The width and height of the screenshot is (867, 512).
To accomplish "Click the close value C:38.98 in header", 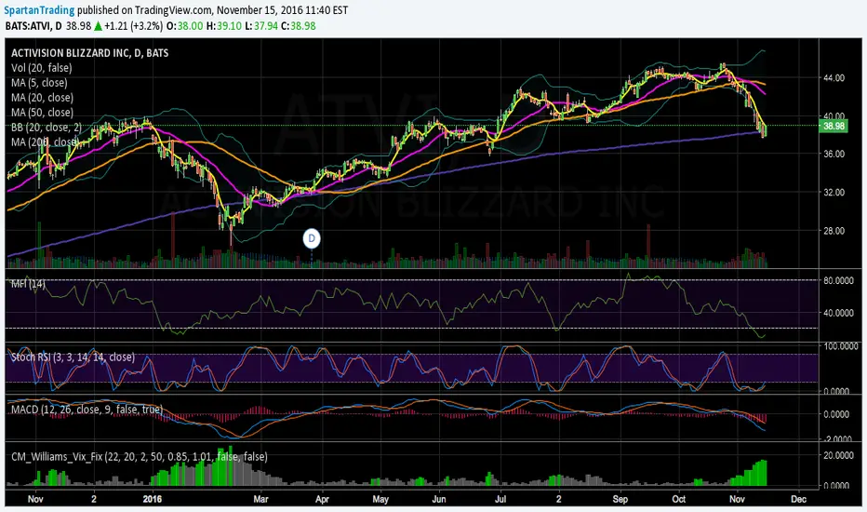I will (299, 26).
